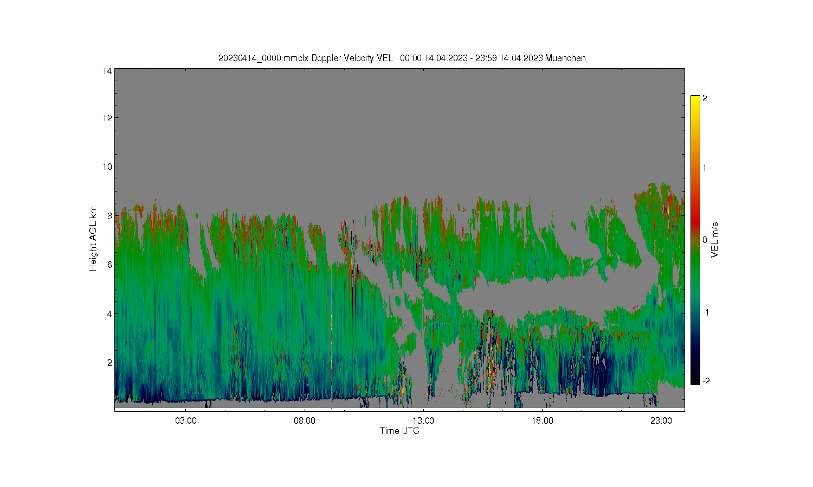
Task: Click the 14 km height tick label
Action: [x=107, y=71]
